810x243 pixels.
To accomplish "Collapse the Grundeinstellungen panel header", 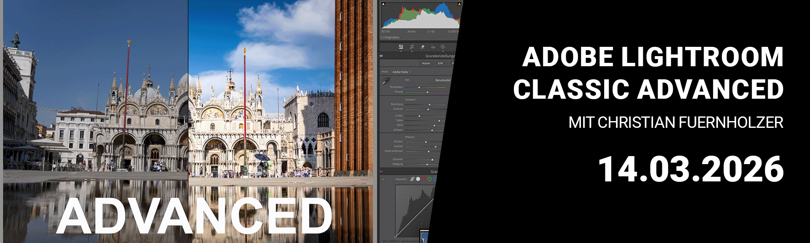I will tap(440, 56).
